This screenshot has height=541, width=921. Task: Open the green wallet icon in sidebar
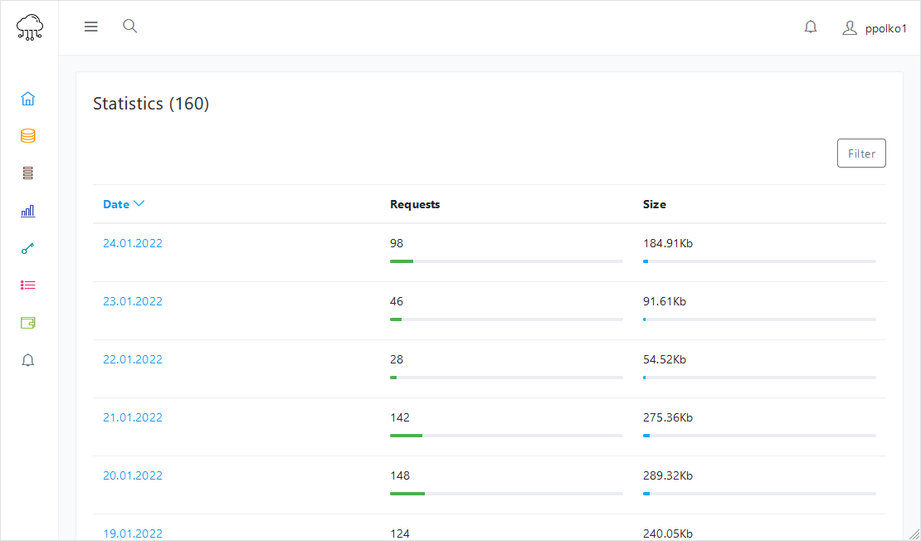pyautogui.click(x=28, y=323)
